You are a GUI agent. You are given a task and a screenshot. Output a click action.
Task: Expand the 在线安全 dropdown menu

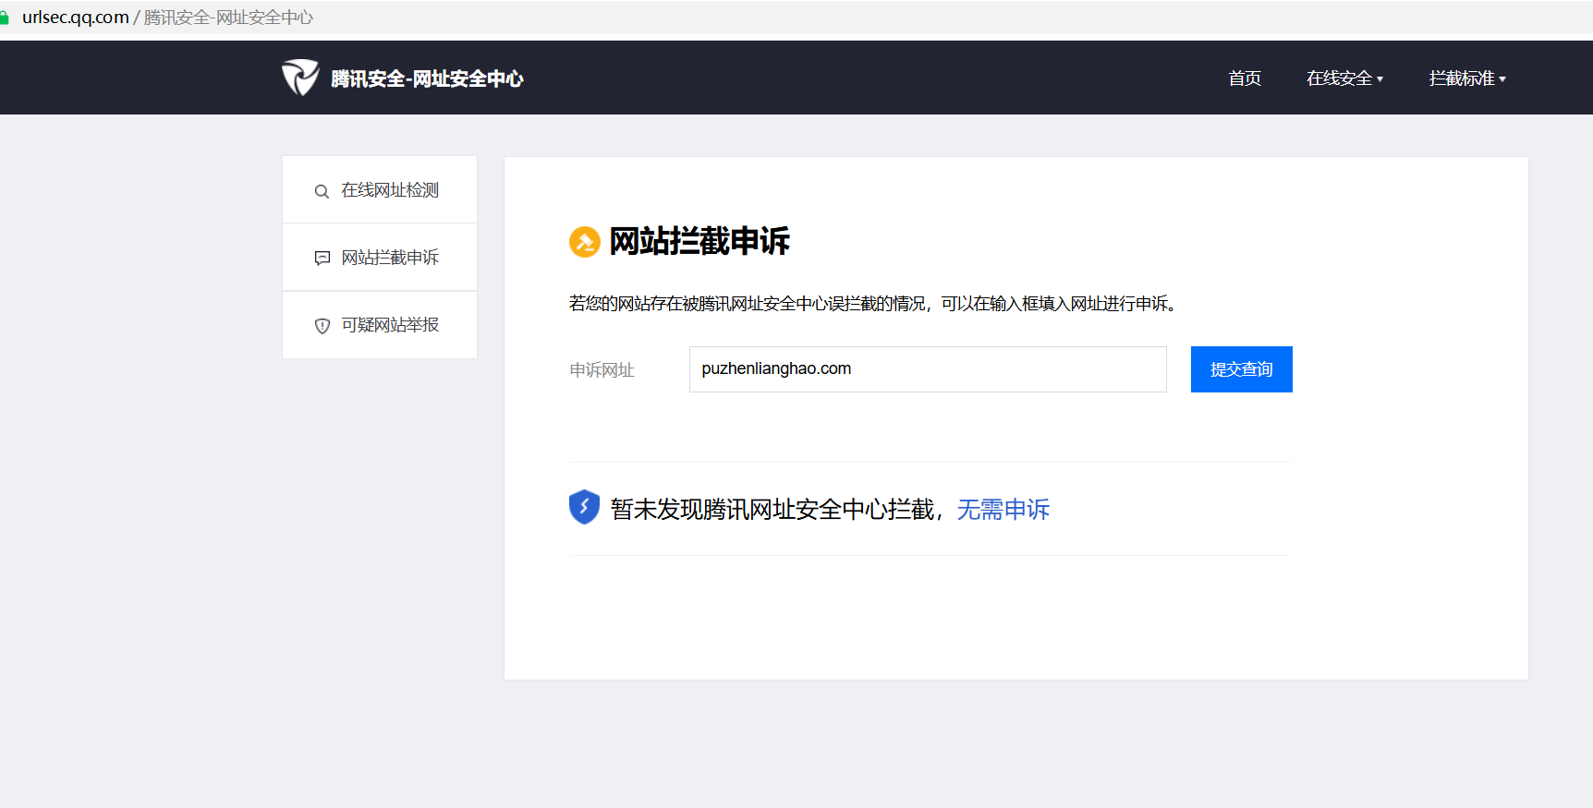click(1344, 78)
